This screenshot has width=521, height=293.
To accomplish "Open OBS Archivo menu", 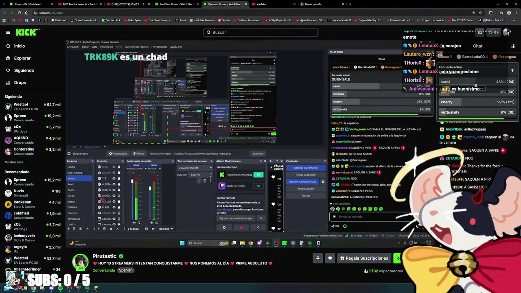I will [73, 47].
